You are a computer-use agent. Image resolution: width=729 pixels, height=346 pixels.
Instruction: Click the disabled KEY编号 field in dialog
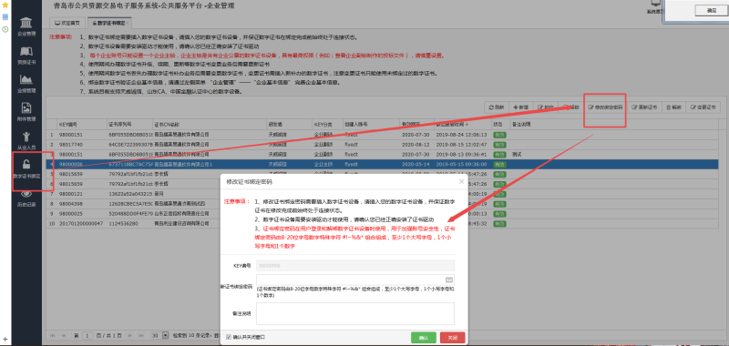355,266
